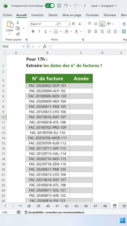Click the insert function fx icon
Image resolution: width=127 pixels, height=226 pixels.
tap(45, 46)
